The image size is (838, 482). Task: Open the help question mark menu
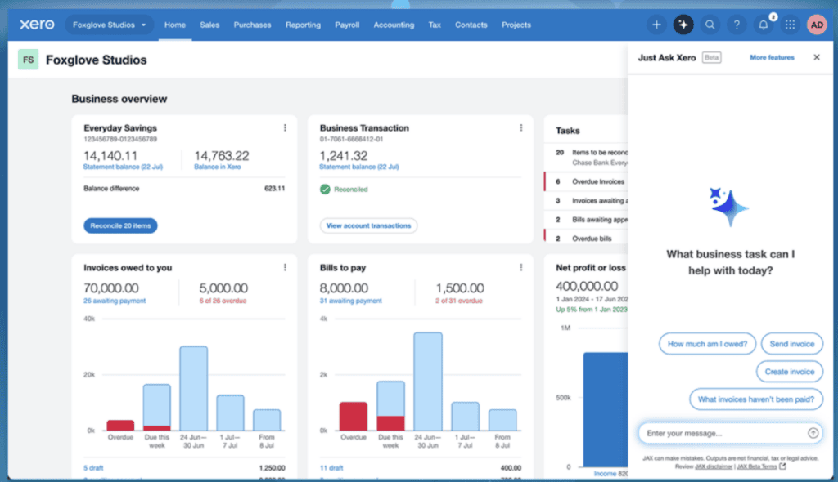(736, 25)
